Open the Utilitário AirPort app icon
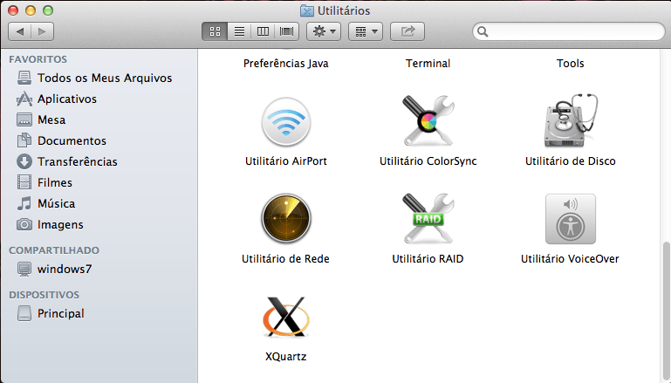 (x=285, y=122)
